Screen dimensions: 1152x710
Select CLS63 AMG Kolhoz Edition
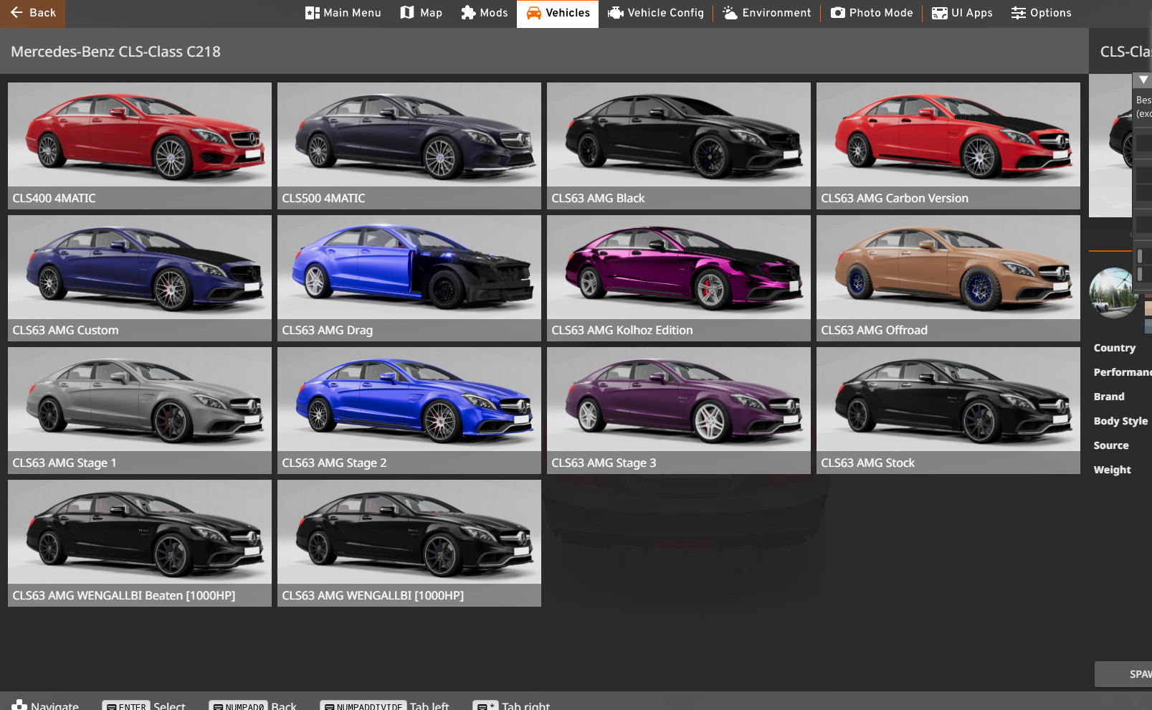pyautogui.click(x=679, y=278)
